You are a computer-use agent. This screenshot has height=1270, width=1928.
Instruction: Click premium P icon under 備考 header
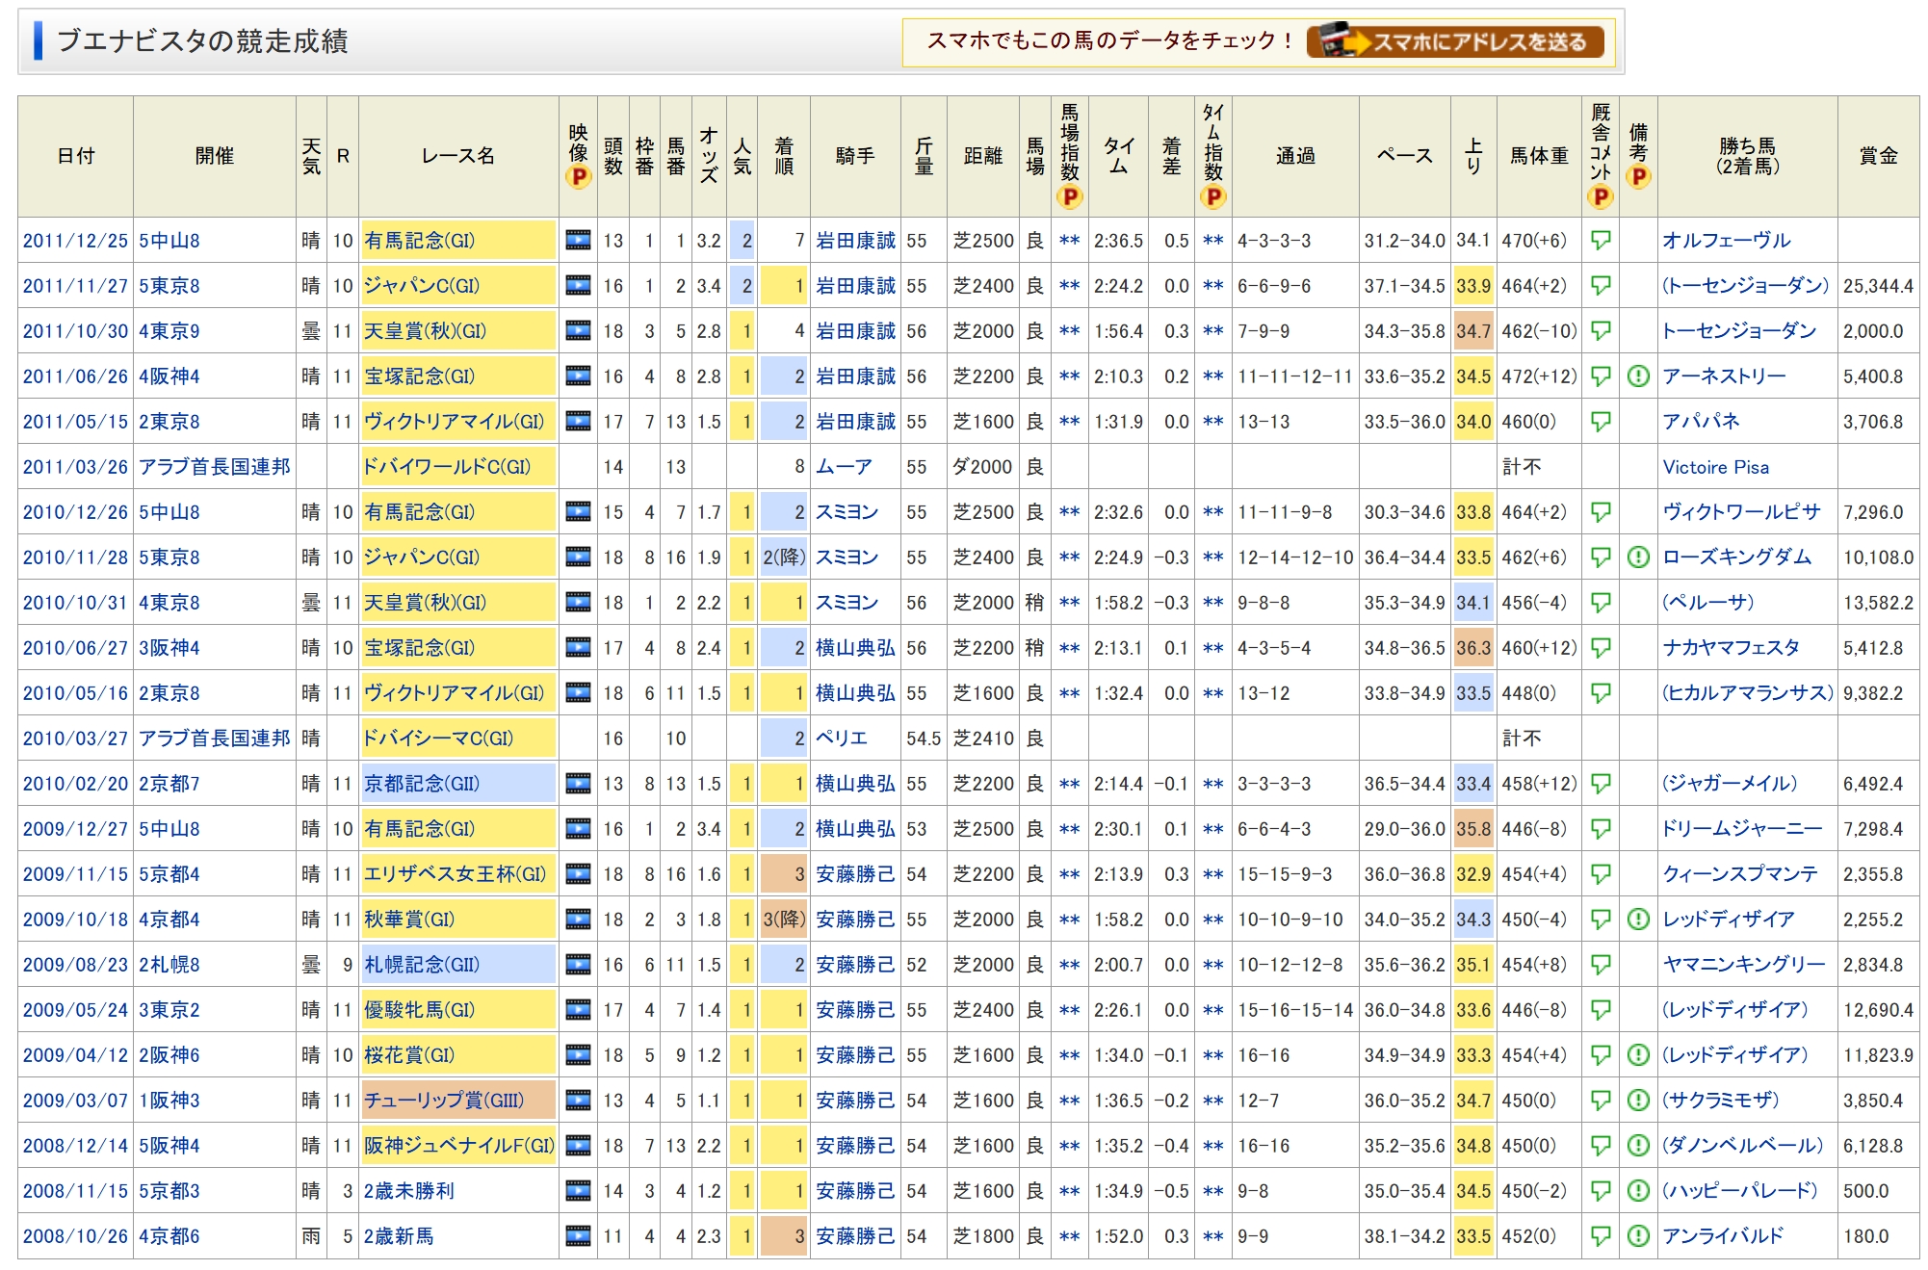(1637, 177)
